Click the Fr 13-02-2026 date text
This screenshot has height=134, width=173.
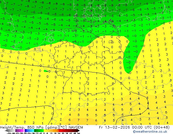114,127
